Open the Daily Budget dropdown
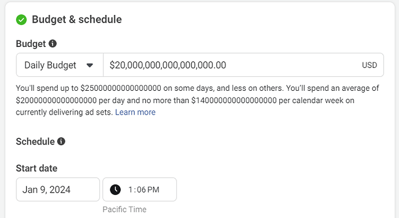The width and height of the screenshot is (399, 218). click(x=60, y=65)
